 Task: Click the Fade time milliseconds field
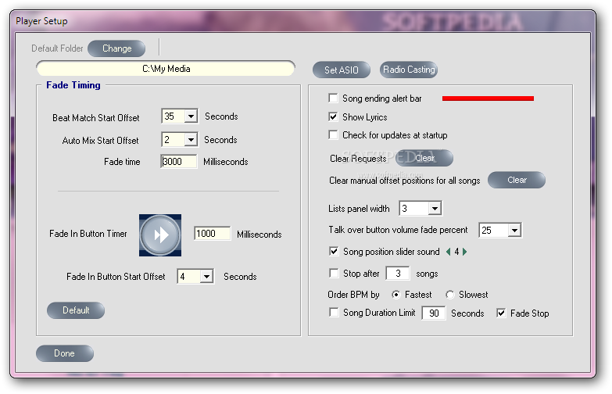click(x=179, y=162)
